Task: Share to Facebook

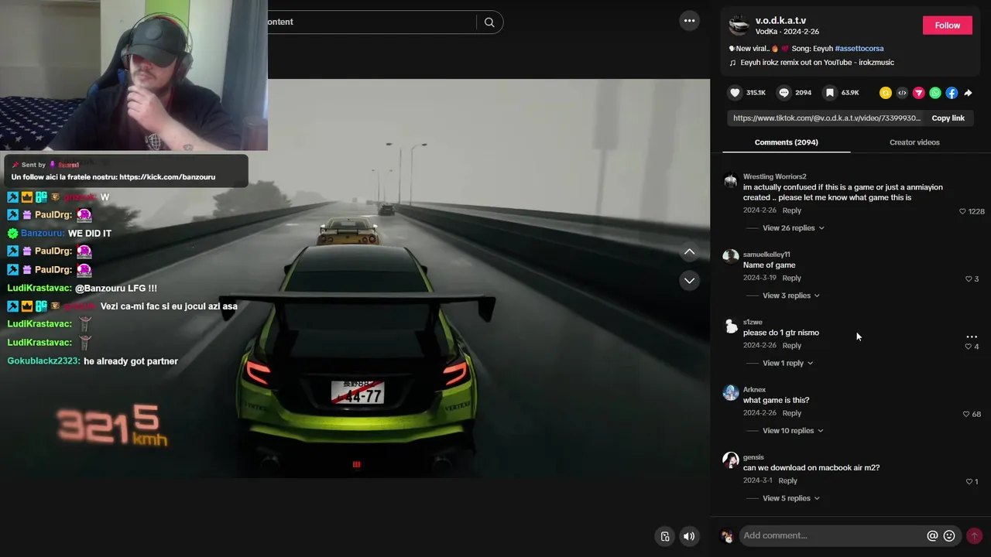Action: coord(952,93)
